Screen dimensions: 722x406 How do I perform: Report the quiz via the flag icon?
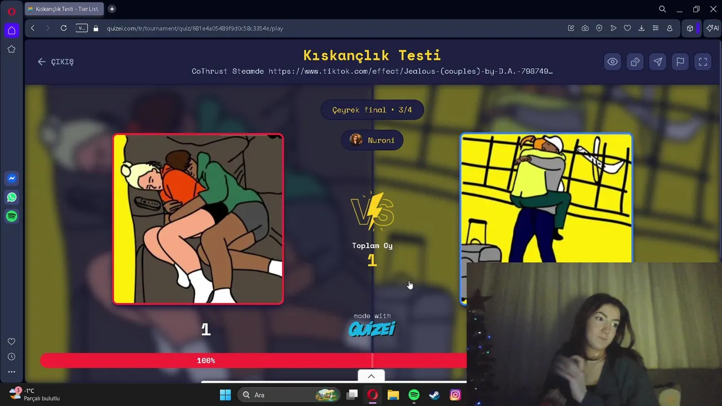(x=680, y=62)
